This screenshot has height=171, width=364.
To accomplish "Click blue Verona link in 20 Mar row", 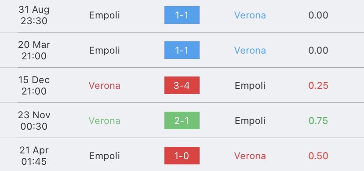I will point(250,51).
